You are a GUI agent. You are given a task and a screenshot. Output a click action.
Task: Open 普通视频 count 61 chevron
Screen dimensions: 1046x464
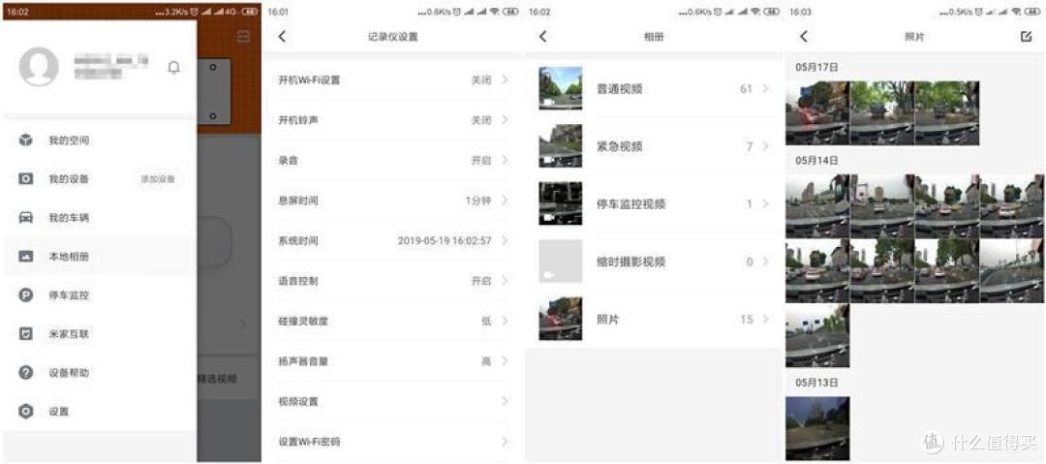point(766,88)
